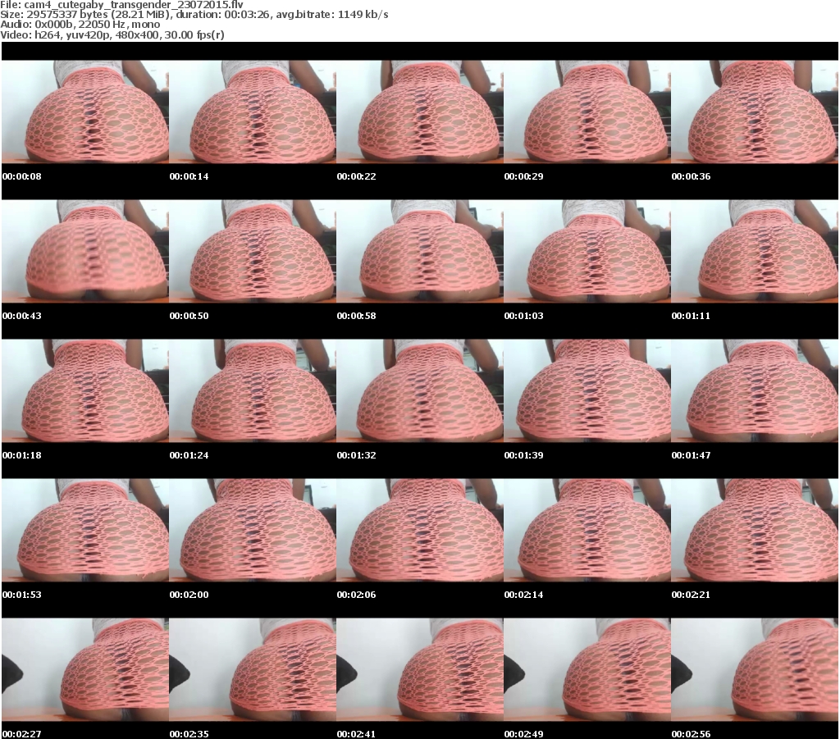Click the 00:00:36 timestamp label

tap(691, 176)
